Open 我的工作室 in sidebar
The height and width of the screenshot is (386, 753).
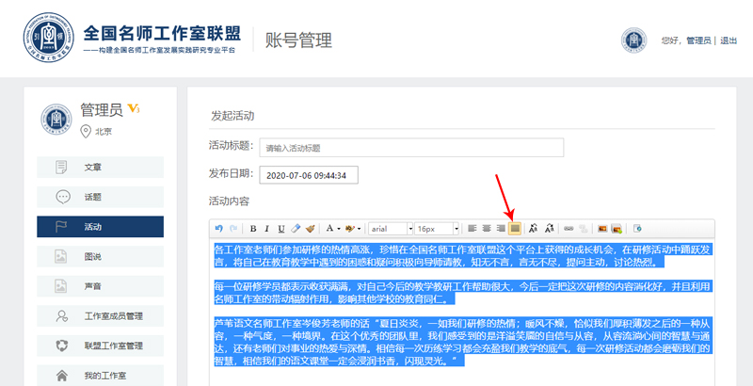(x=101, y=376)
